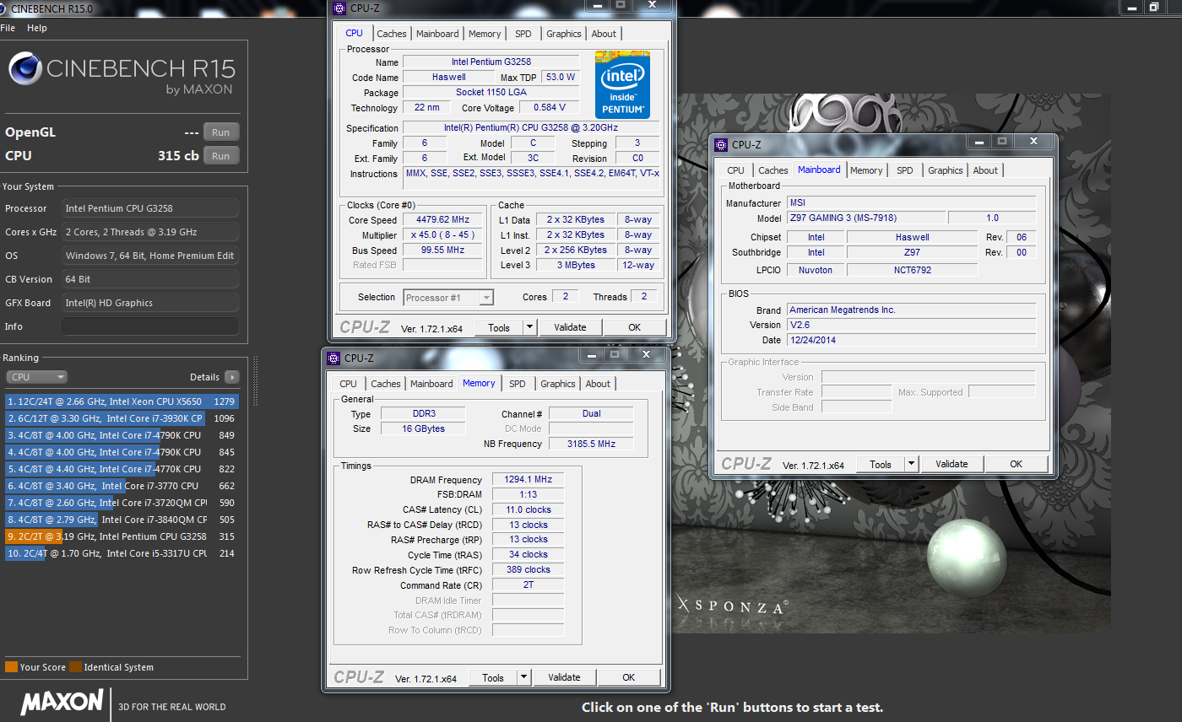Open the Graphics tab in the CPU-Z CPU window
Screen dimensions: 1182x722
point(564,34)
